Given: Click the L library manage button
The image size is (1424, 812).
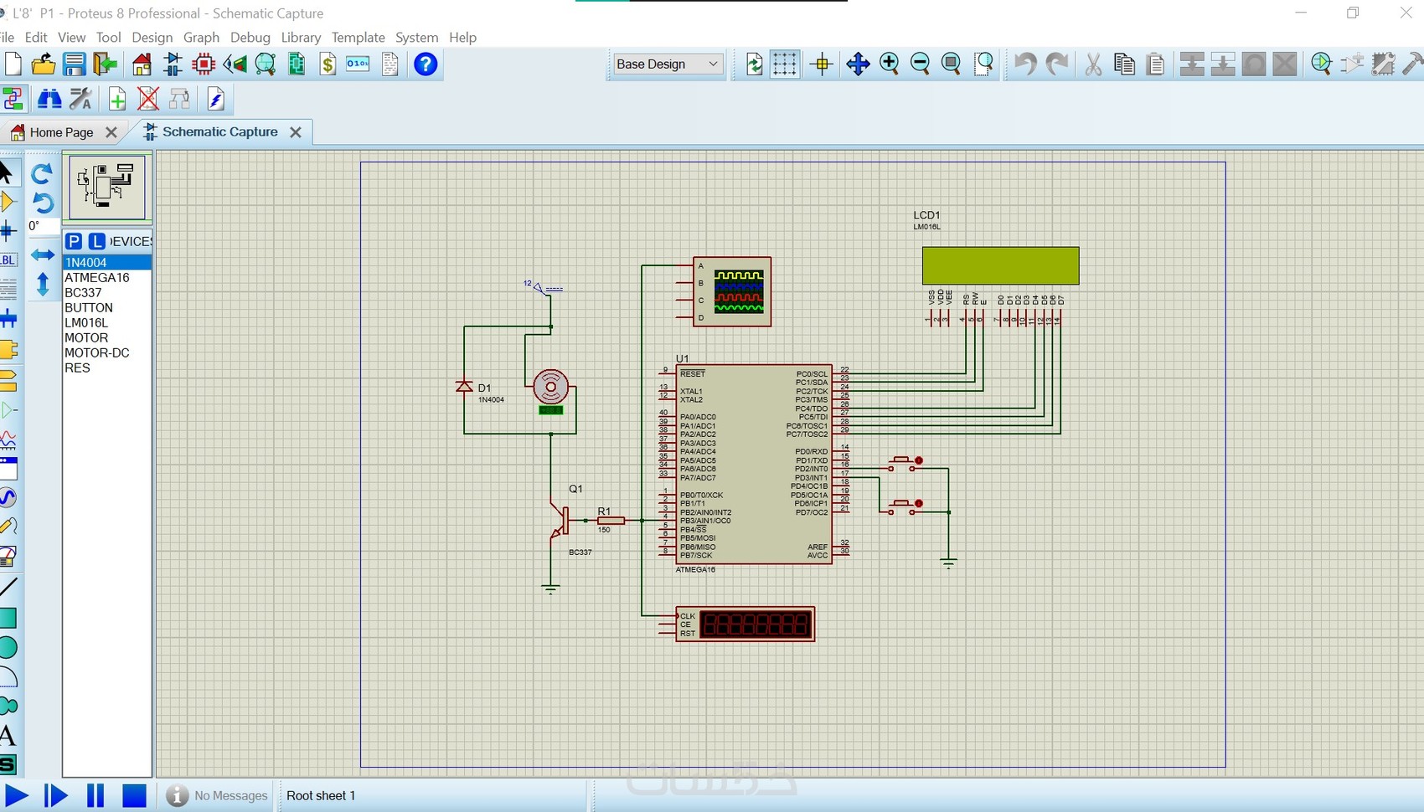Looking at the screenshot, I should point(97,241).
